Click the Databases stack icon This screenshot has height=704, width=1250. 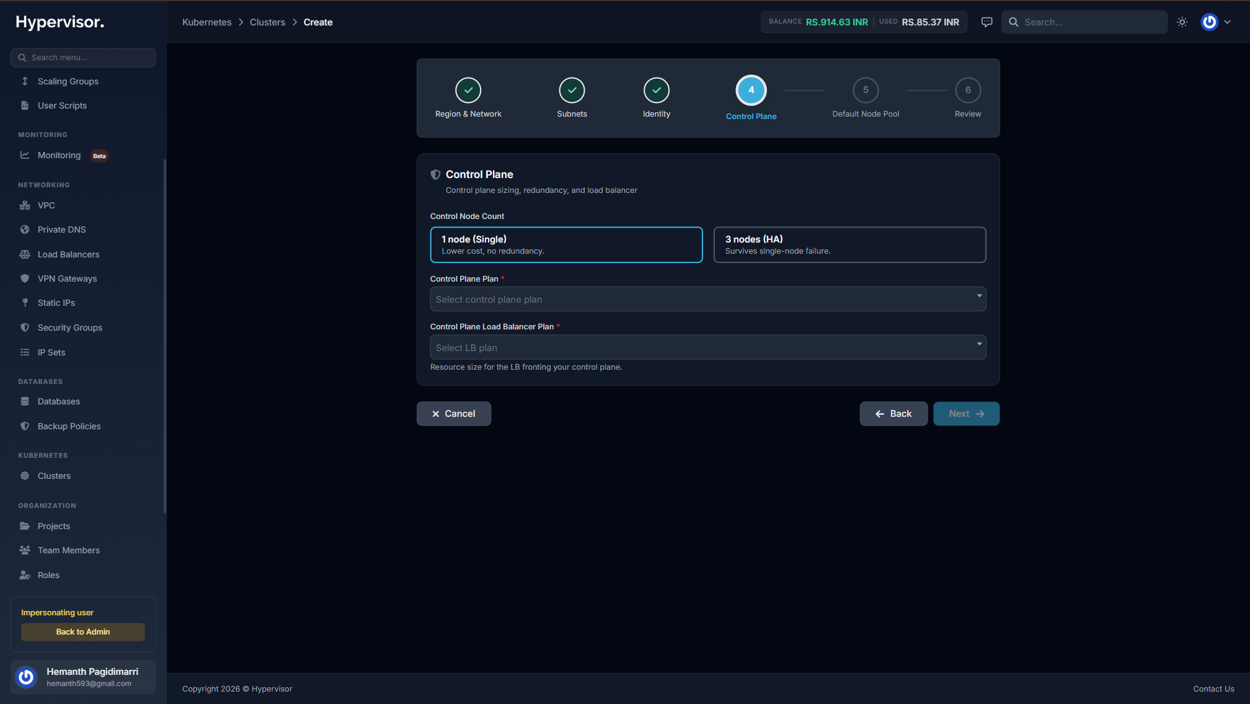point(25,401)
